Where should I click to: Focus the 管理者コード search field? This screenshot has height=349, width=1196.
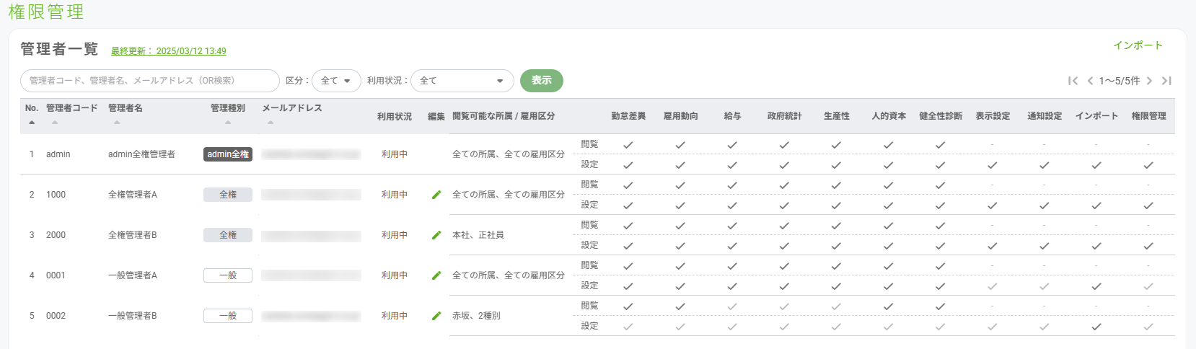[149, 81]
